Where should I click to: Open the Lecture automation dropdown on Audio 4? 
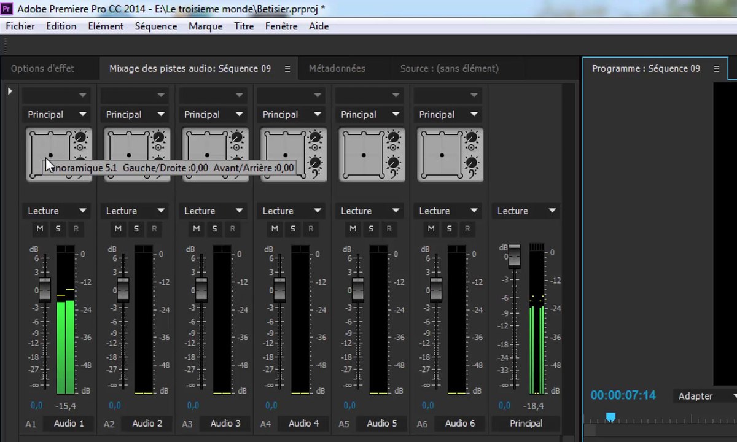(x=292, y=211)
